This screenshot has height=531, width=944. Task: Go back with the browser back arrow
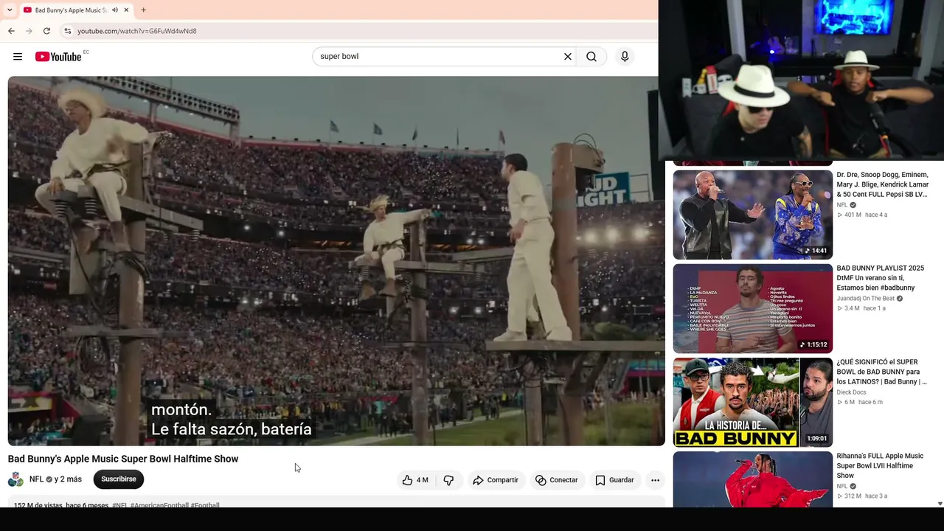11,31
